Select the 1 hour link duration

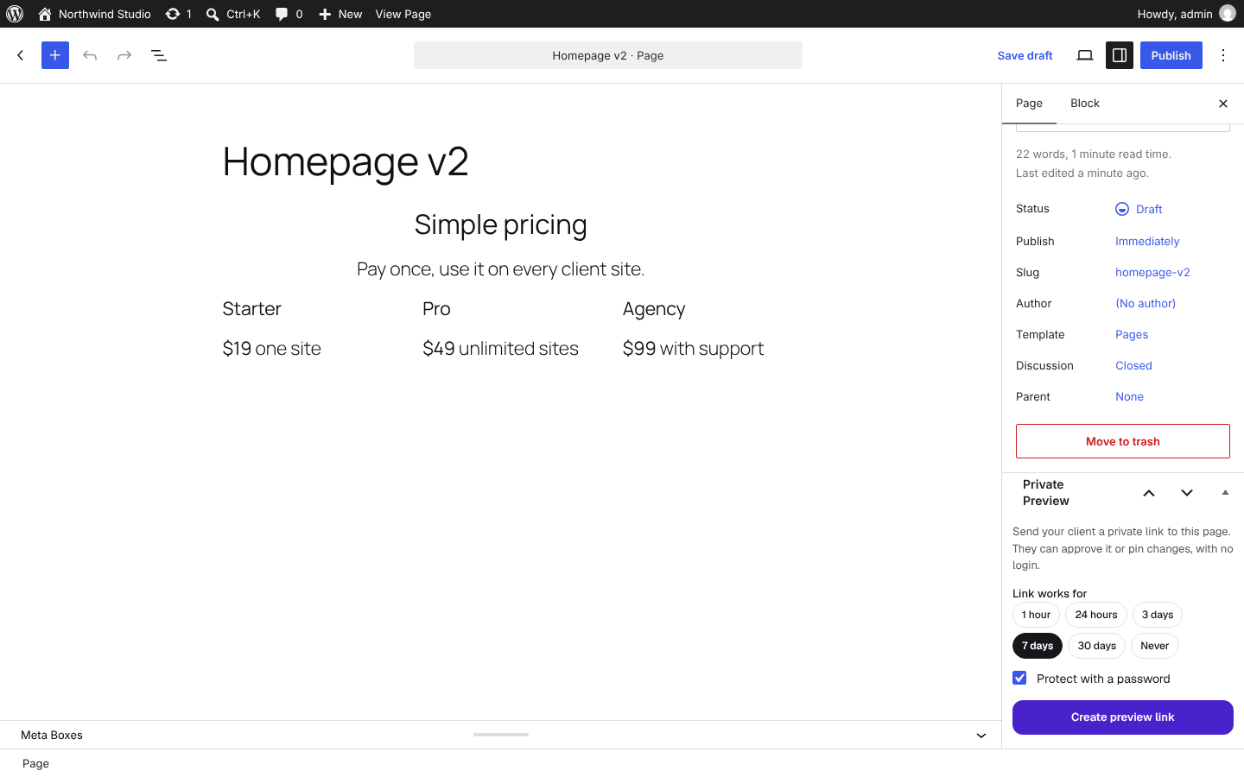tap(1036, 615)
